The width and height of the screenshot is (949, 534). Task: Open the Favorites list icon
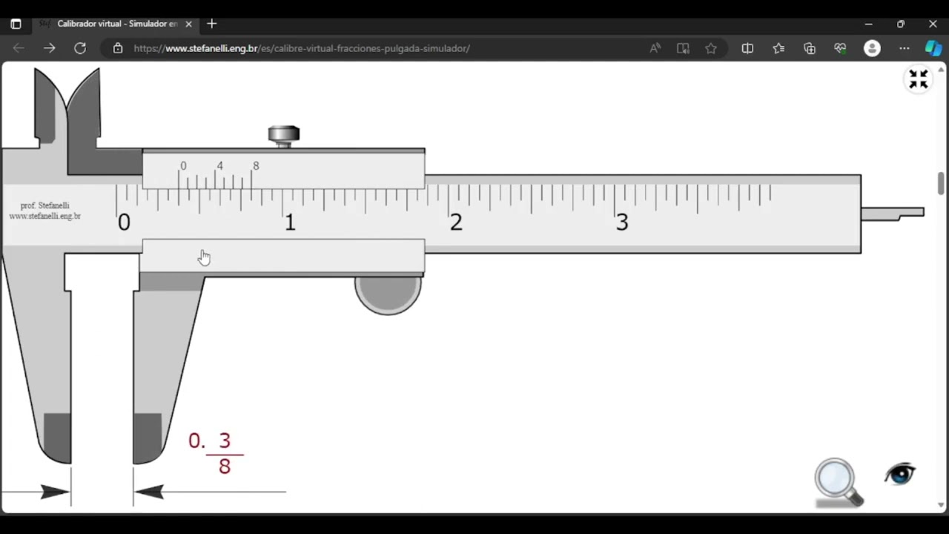(x=778, y=48)
